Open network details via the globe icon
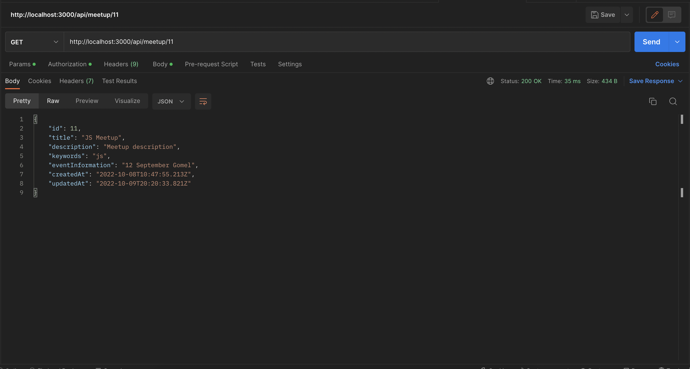This screenshot has width=690, height=369. (x=490, y=81)
